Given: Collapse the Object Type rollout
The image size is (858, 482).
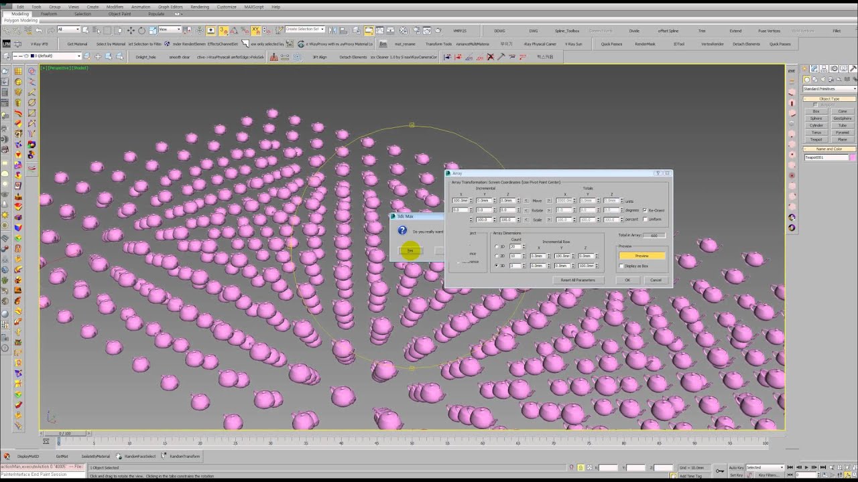Looking at the screenshot, I should pyautogui.click(x=829, y=99).
